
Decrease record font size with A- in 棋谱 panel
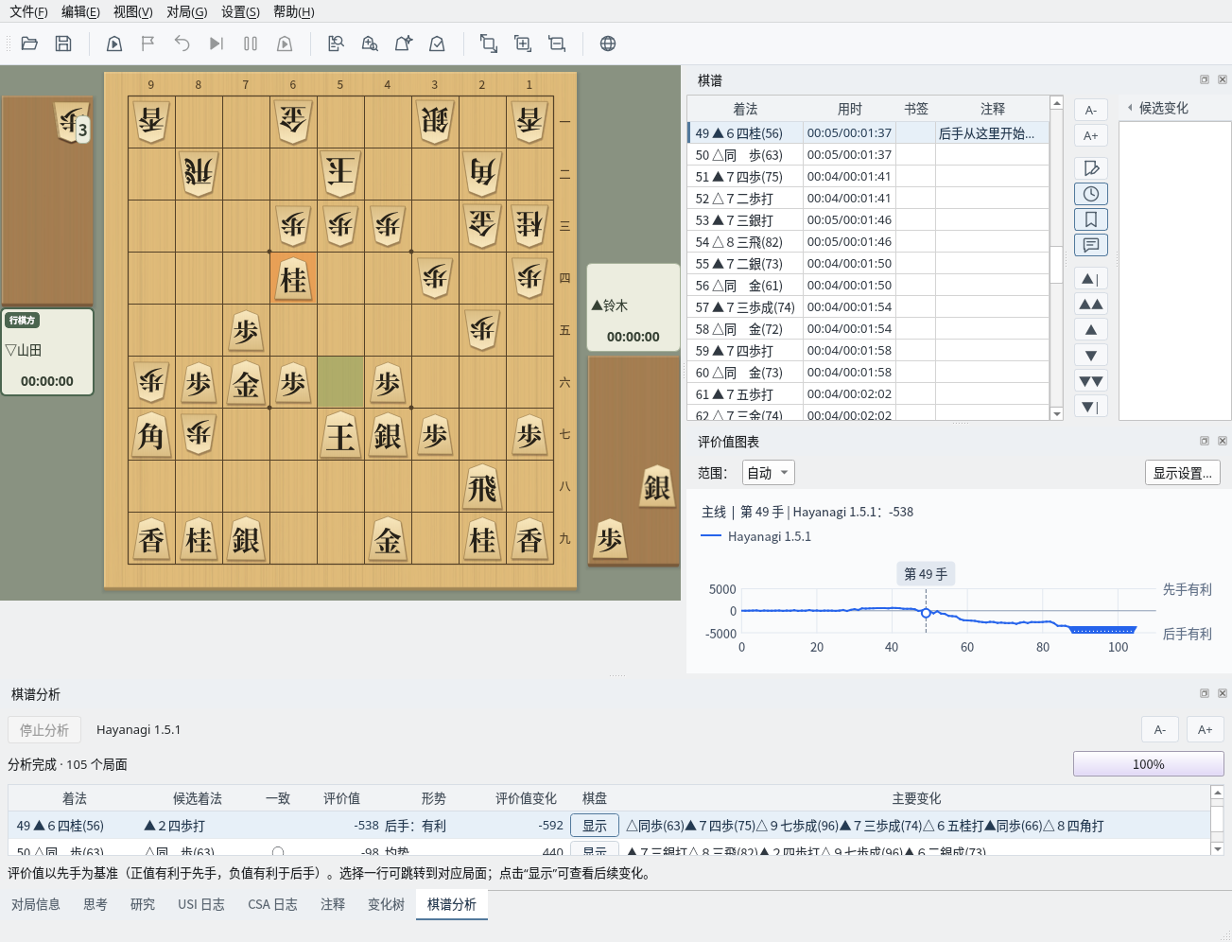pyautogui.click(x=1091, y=110)
